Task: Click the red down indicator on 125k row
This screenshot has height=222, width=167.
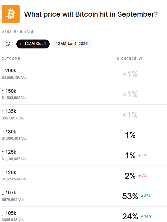Action: 140,155
